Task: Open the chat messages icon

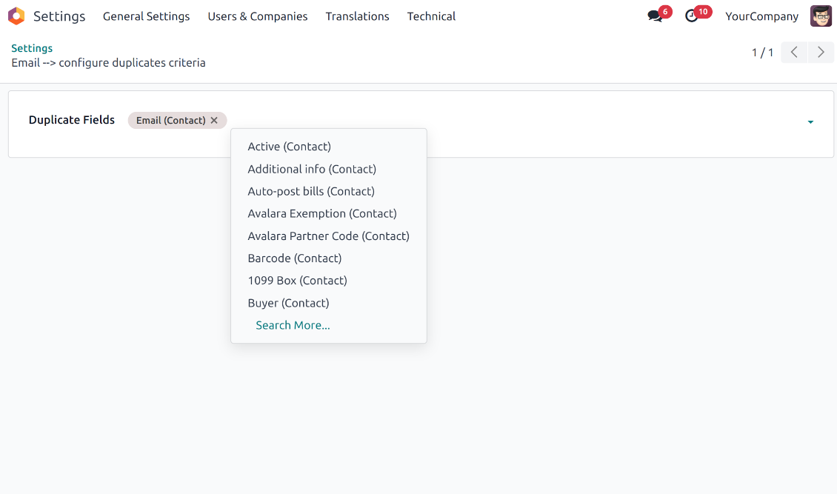Action: [x=655, y=16]
